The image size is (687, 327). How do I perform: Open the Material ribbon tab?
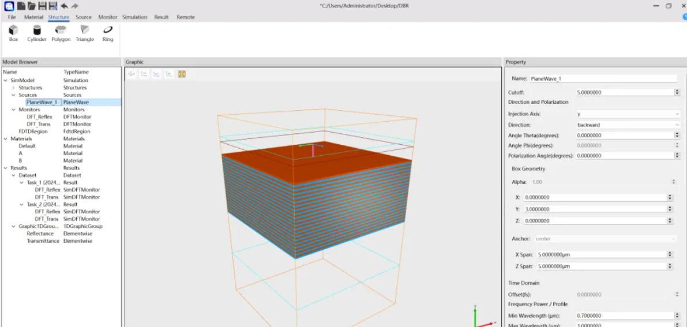click(33, 17)
